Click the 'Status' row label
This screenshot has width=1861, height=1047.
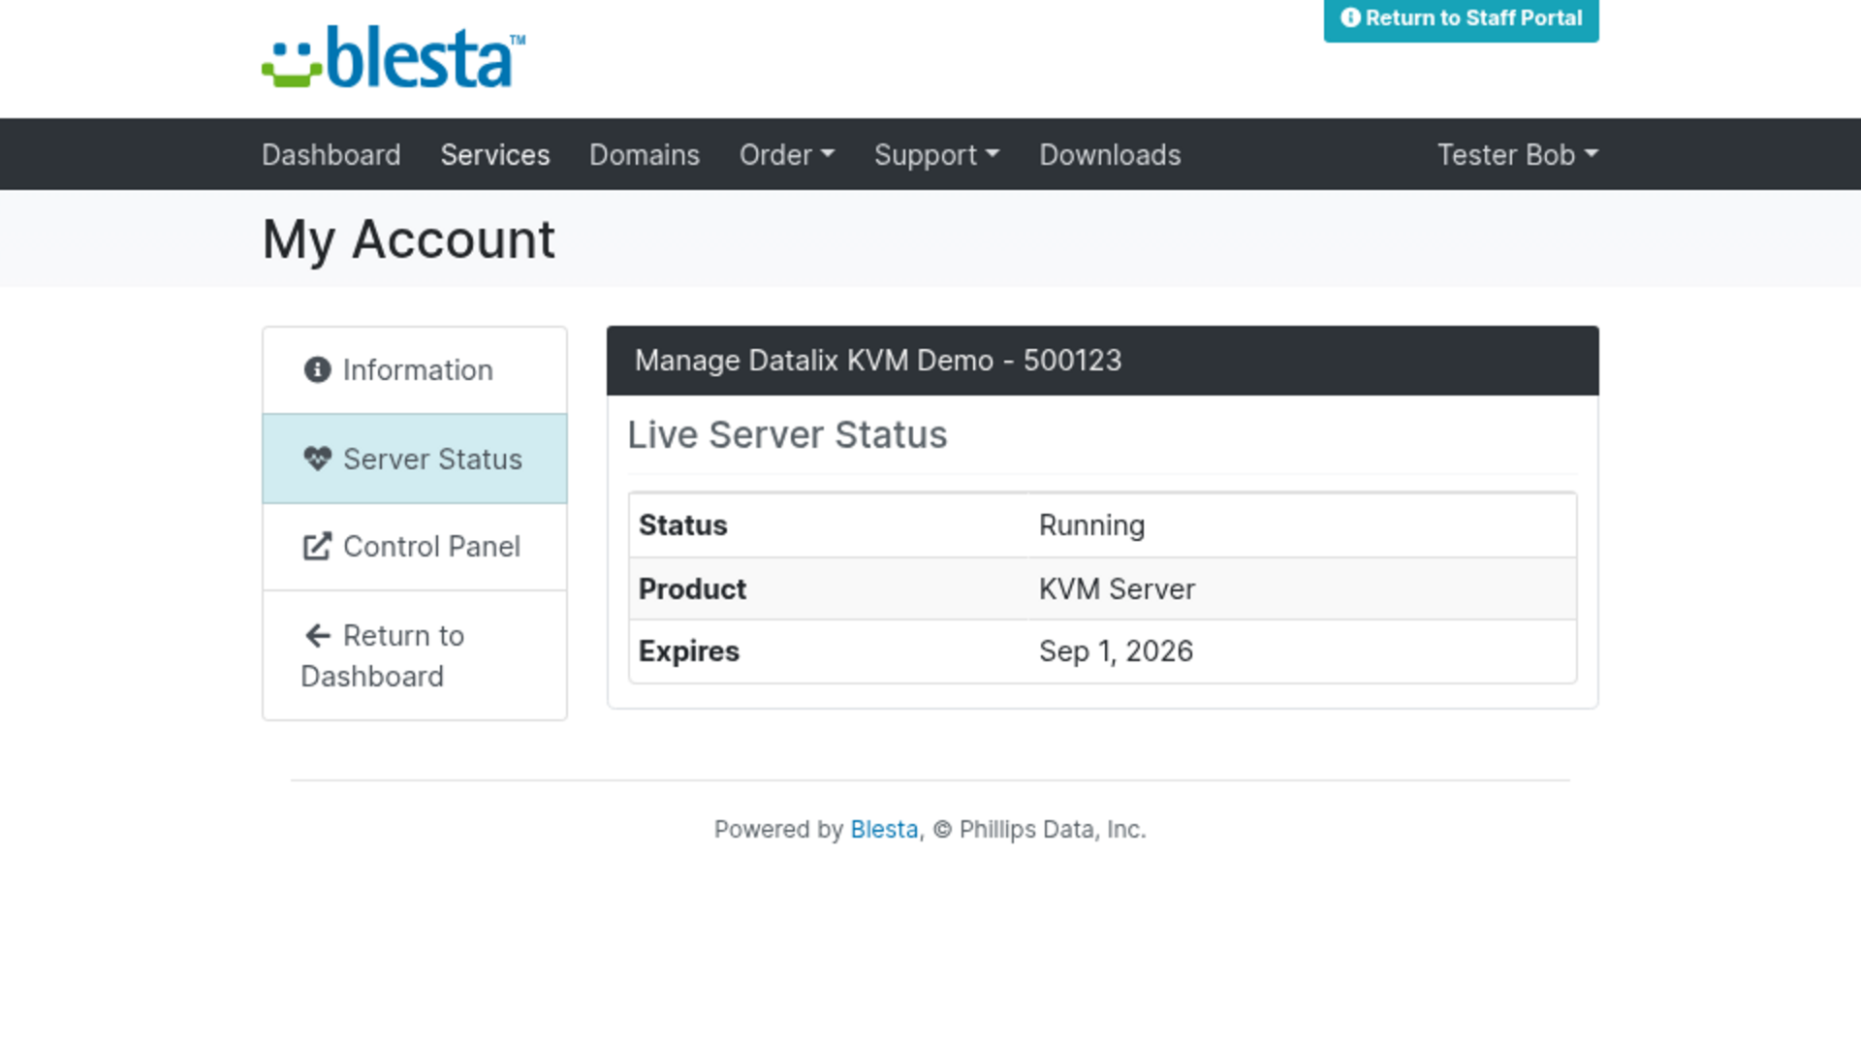point(682,525)
